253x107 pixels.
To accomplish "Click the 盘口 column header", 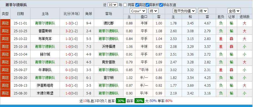I will pyautogui.click(x=144, y=17).
